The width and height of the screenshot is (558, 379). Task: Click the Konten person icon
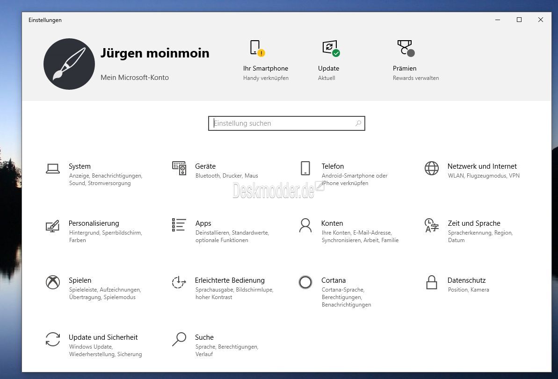(305, 225)
